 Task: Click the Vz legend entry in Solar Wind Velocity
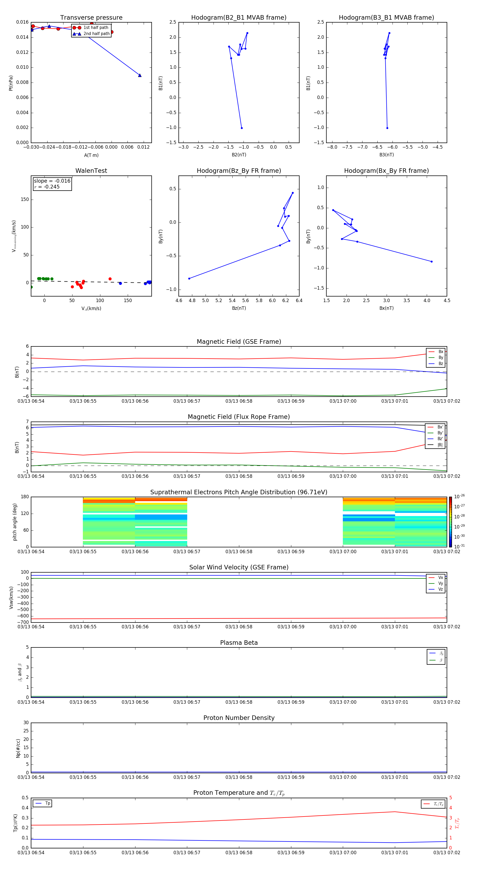[x=436, y=589]
